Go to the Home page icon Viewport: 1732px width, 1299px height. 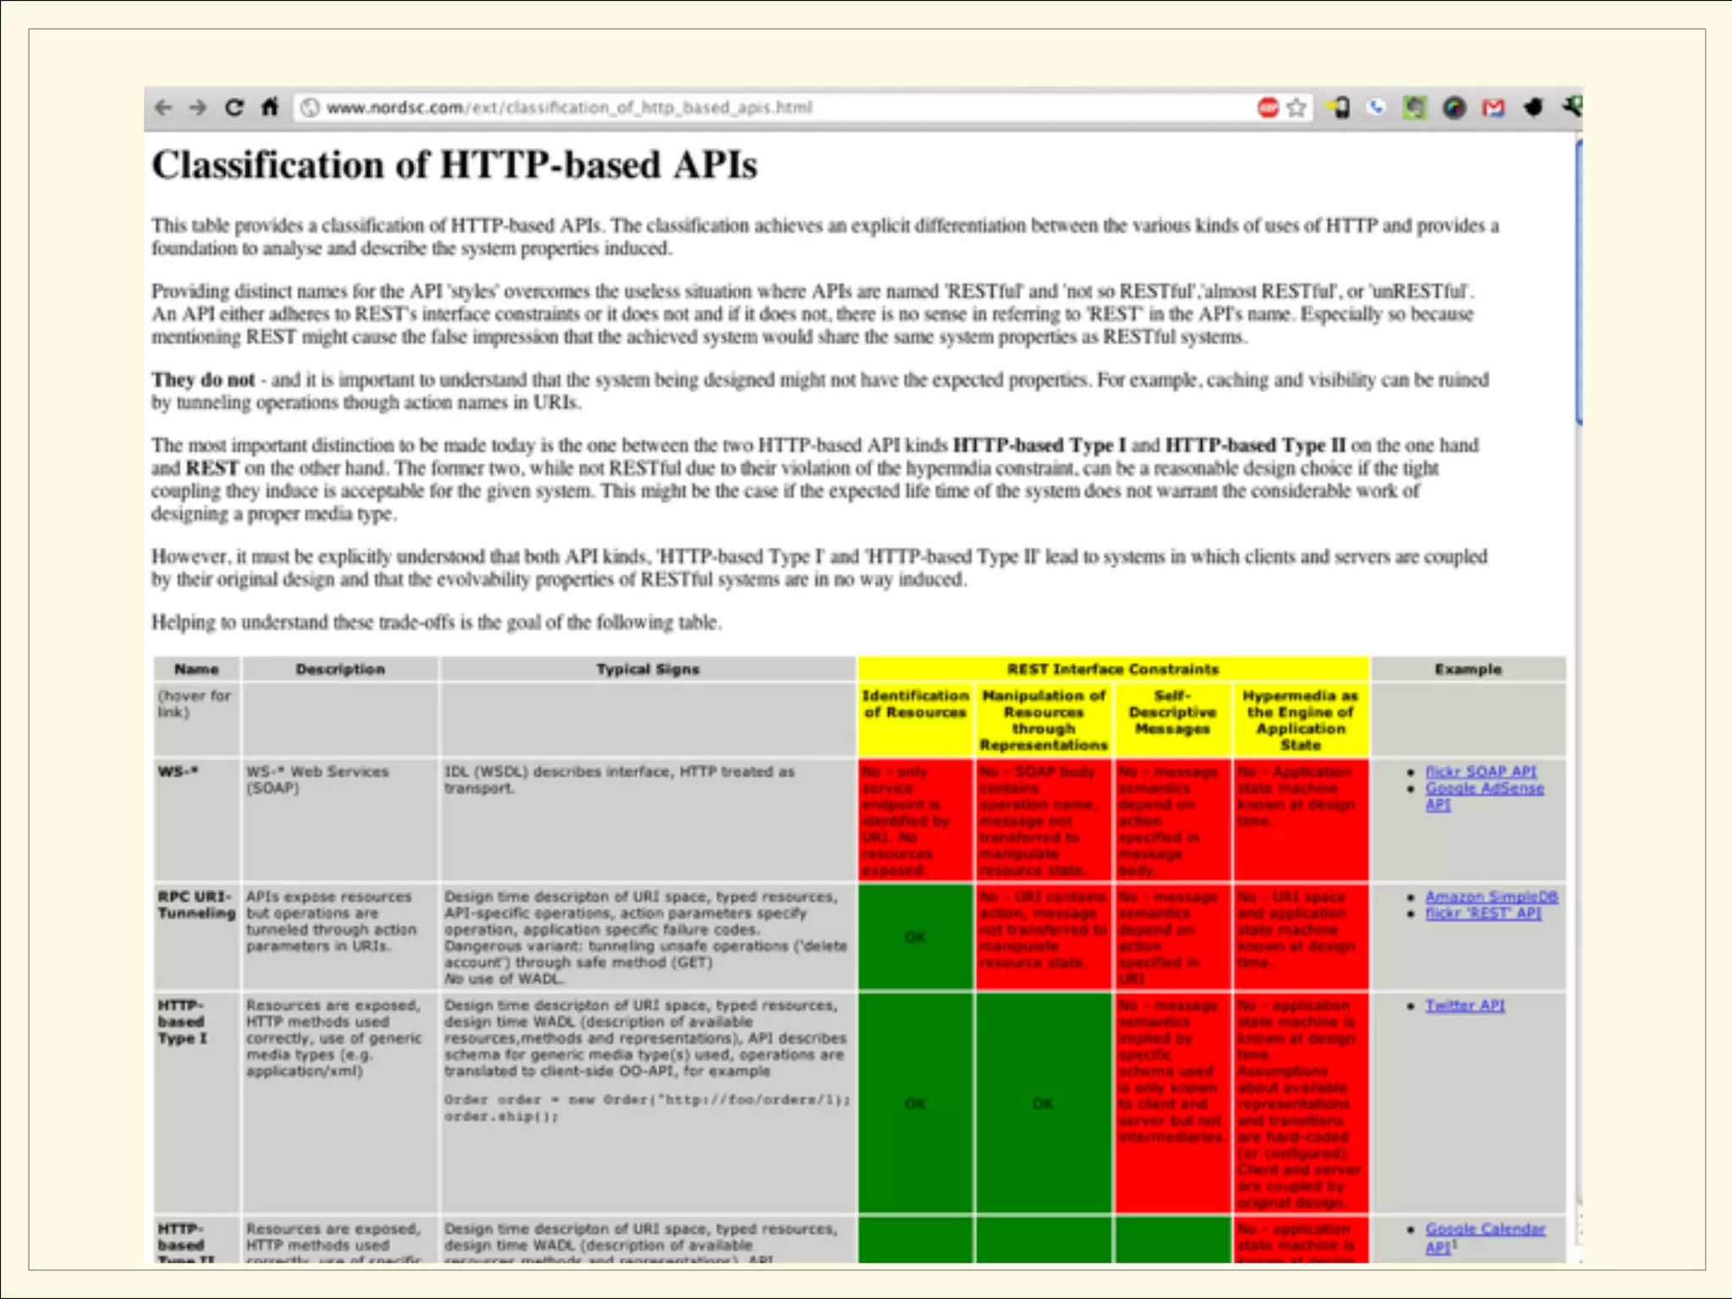(x=270, y=107)
